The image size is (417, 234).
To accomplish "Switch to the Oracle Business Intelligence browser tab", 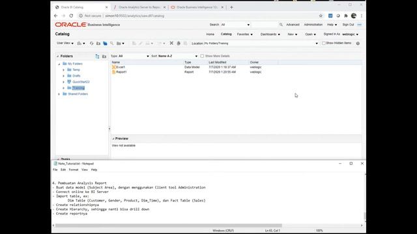I will [x=197, y=7].
